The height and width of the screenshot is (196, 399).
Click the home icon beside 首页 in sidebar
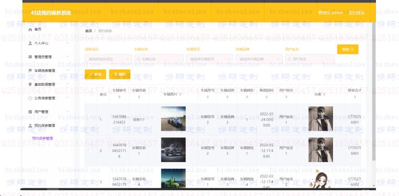[30, 29]
